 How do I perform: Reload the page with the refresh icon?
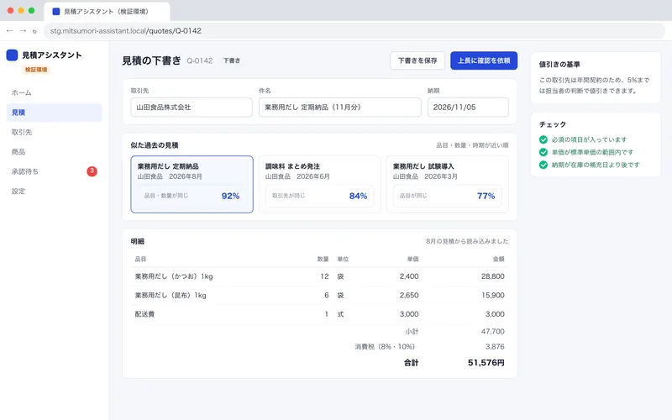(x=34, y=31)
